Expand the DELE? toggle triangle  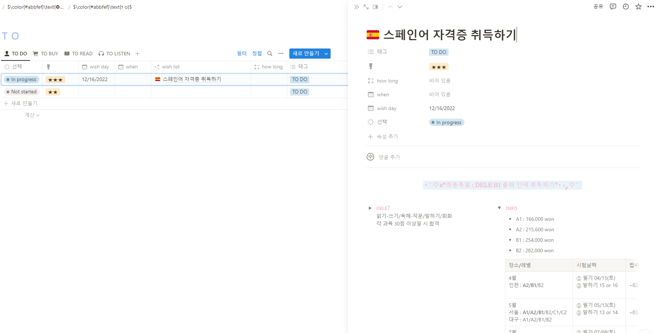(370, 208)
